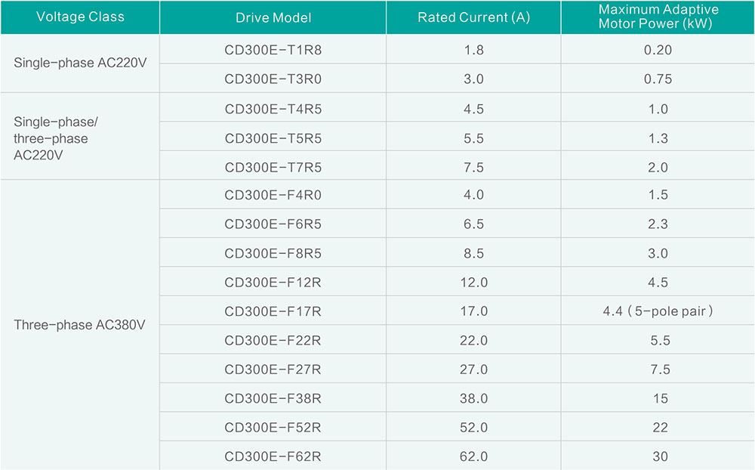Click drive model CD300E-F27R
This screenshot has width=755, height=470.
click(x=273, y=370)
